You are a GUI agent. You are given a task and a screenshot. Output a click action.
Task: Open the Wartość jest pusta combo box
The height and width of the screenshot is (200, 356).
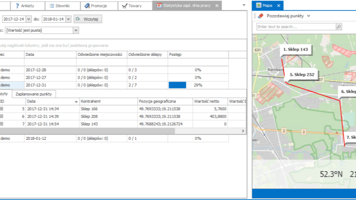point(75,30)
